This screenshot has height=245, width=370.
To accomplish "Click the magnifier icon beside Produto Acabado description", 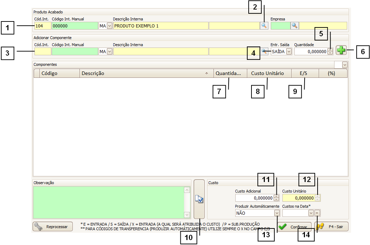I will tap(264, 26).
